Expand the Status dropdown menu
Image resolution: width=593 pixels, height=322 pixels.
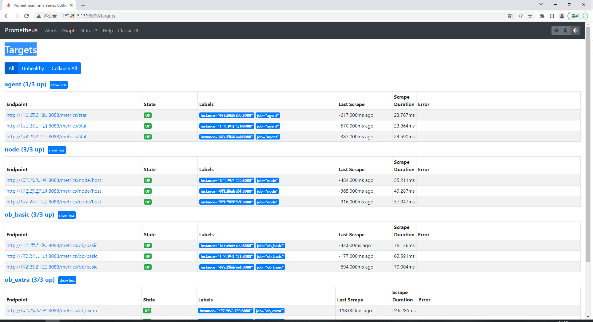point(89,31)
